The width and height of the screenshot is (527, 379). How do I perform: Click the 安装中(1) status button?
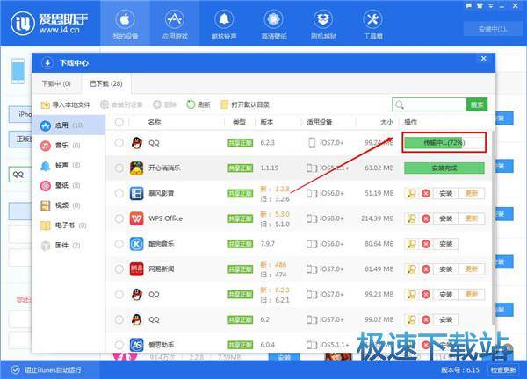click(493, 29)
